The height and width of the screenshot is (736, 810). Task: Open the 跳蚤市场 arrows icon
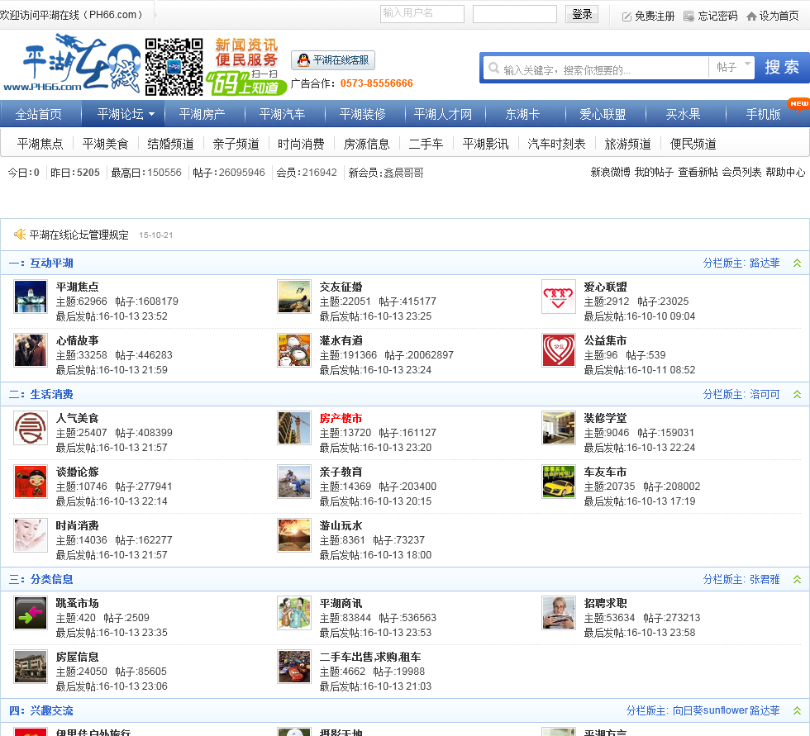point(31,613)
